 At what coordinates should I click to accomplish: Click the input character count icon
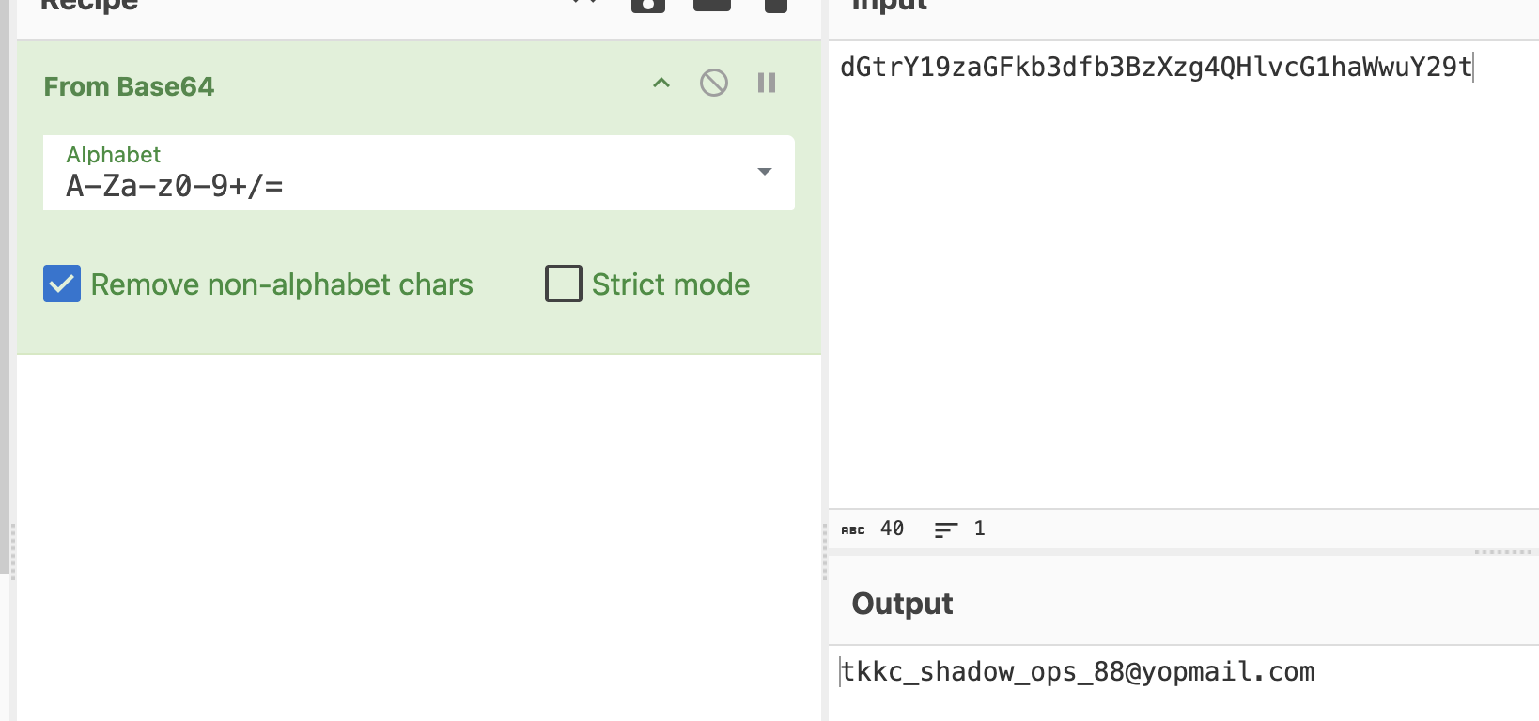[x=853, y=529]
